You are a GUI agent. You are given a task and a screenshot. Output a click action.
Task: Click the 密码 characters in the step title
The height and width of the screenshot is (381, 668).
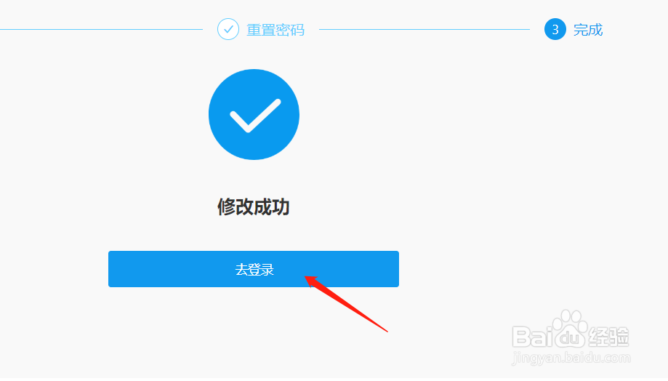290,30
